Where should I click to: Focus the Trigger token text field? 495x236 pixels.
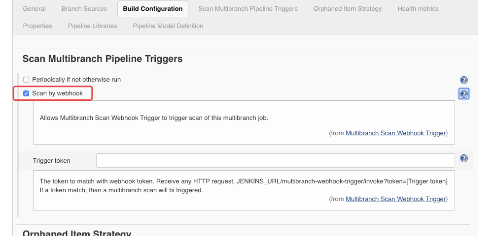coord(275,161)
